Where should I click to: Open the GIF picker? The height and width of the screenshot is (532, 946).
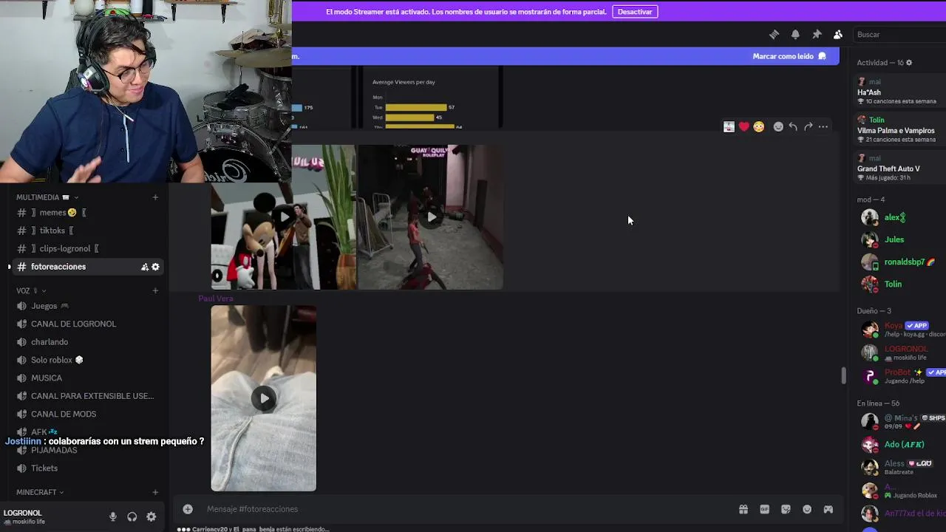(765, 509)
